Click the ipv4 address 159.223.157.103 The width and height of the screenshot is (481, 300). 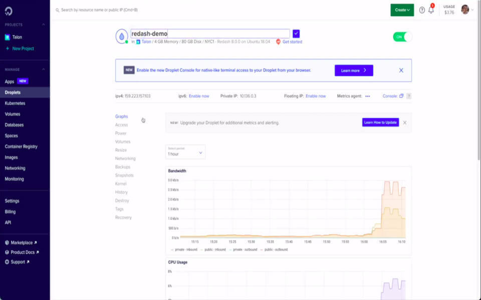click(137, 96)
